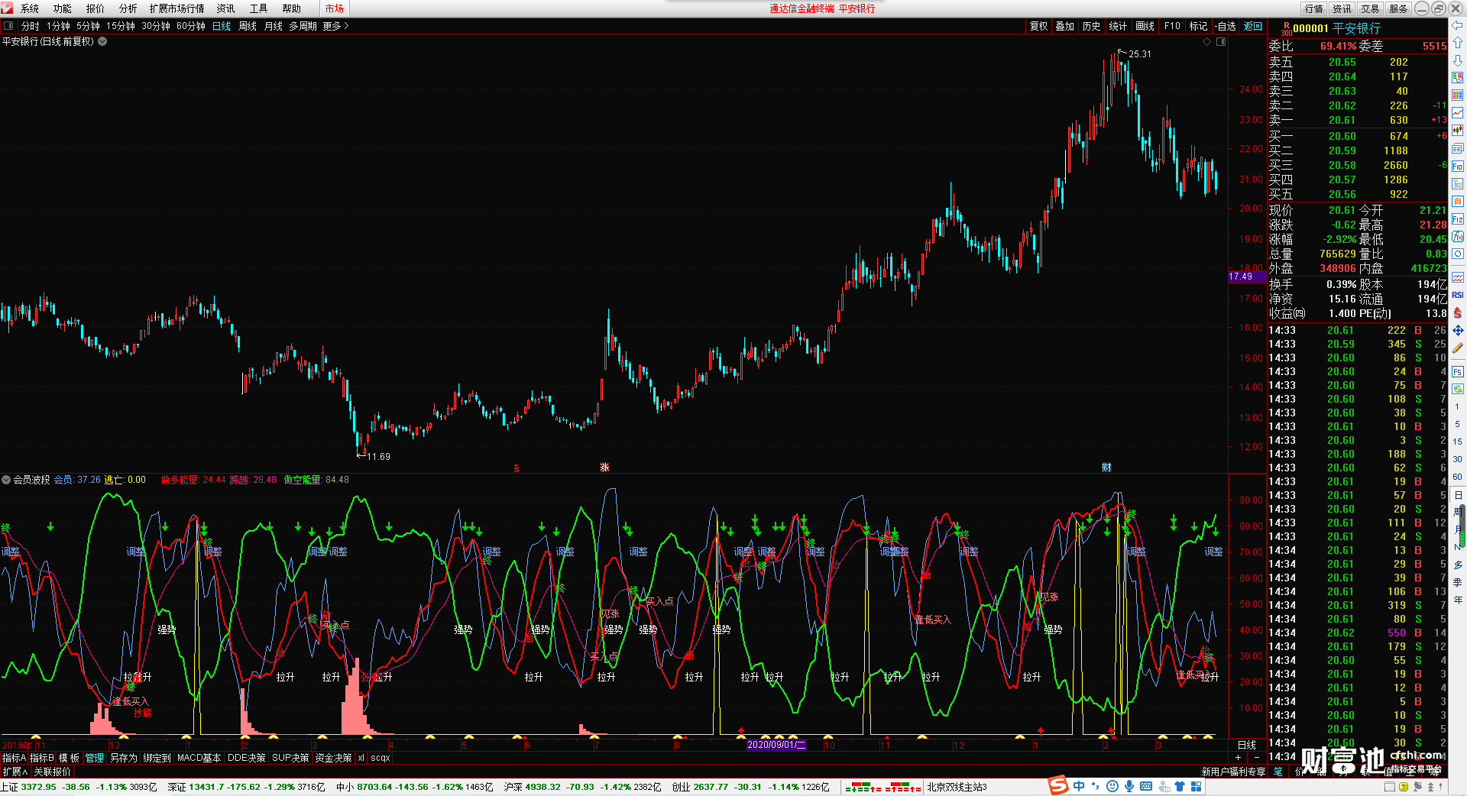This screenshot has width=1467, height=796.
Task: Open the 复权 adjustment dropdown
Action: pos(1038,26)
